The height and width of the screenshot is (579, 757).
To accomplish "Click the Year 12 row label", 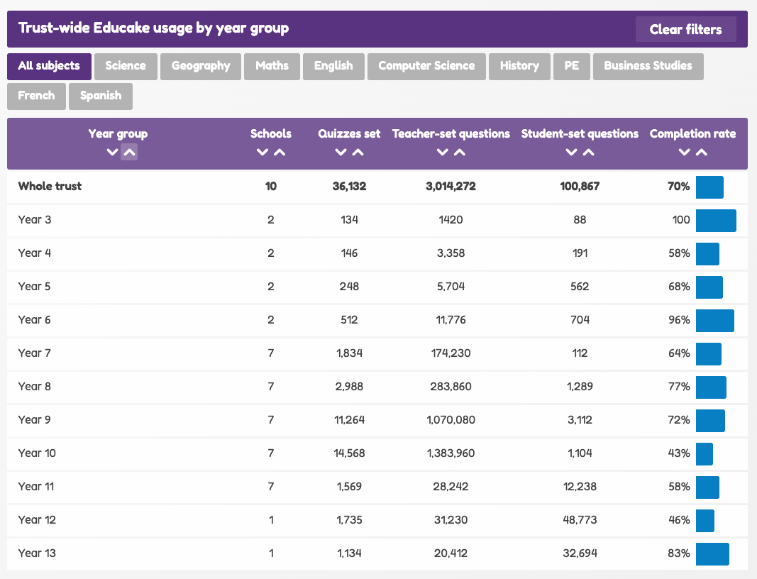I will tap(37, 519).
